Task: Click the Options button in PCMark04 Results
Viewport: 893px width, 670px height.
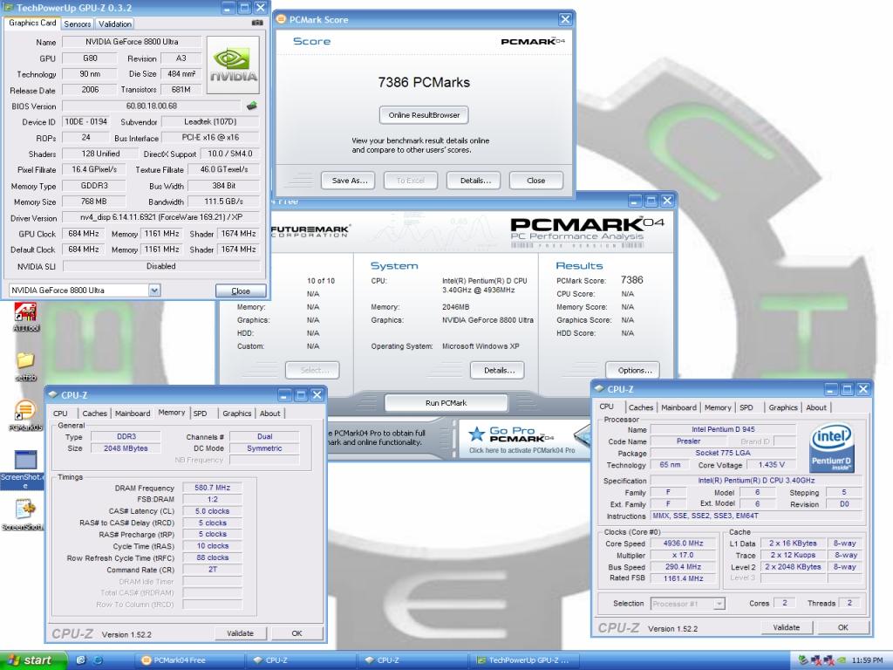Action: click(x=633, y=370)
